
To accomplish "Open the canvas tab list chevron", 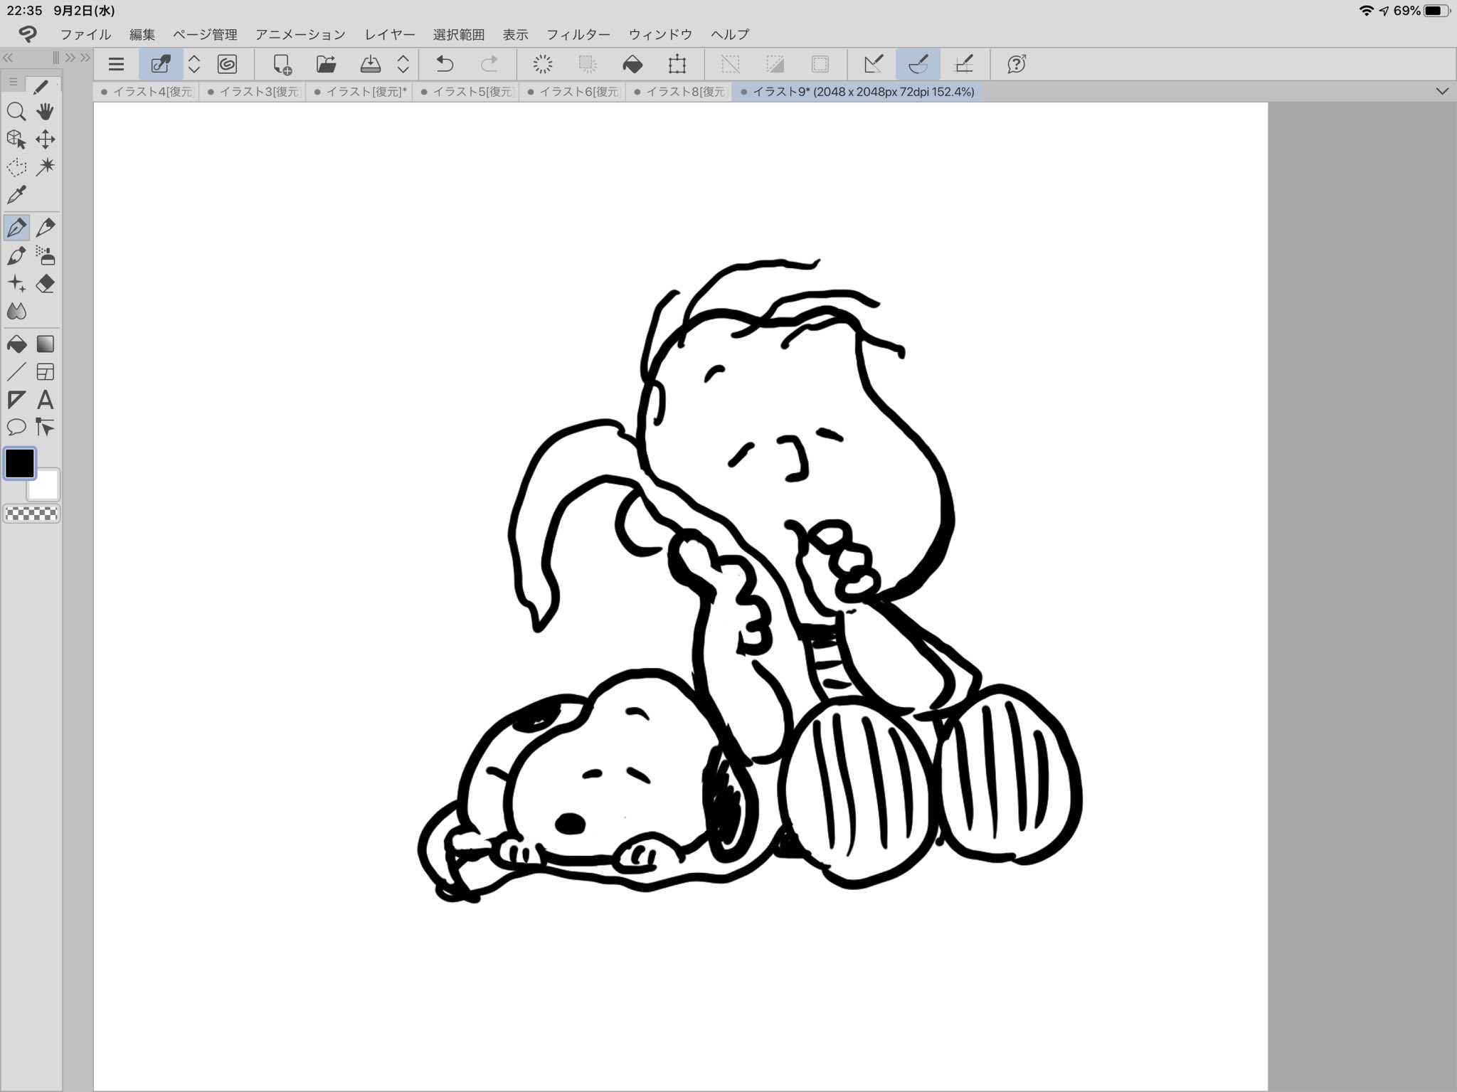I will click(1442, 92).
